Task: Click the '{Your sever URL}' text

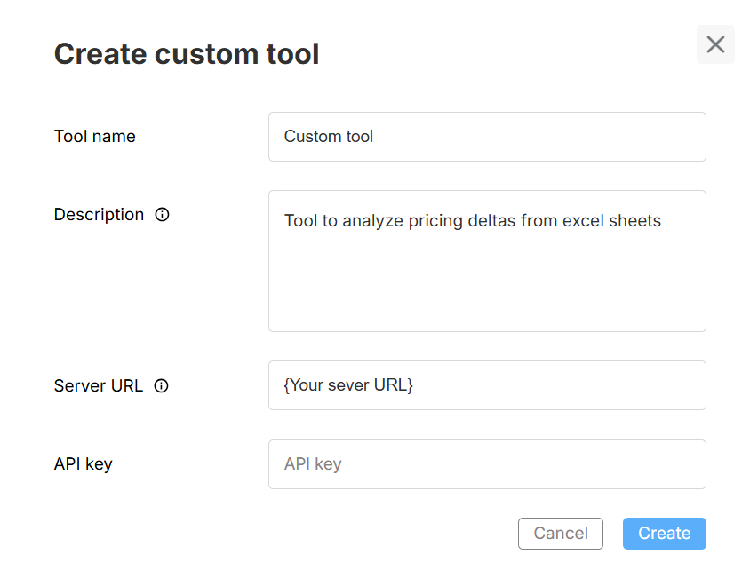Action: [x=348, y=385]
